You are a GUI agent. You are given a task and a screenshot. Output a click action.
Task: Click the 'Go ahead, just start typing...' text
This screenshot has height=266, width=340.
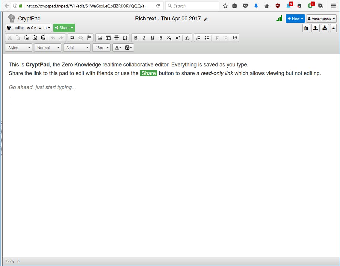(x=42, y=87)
